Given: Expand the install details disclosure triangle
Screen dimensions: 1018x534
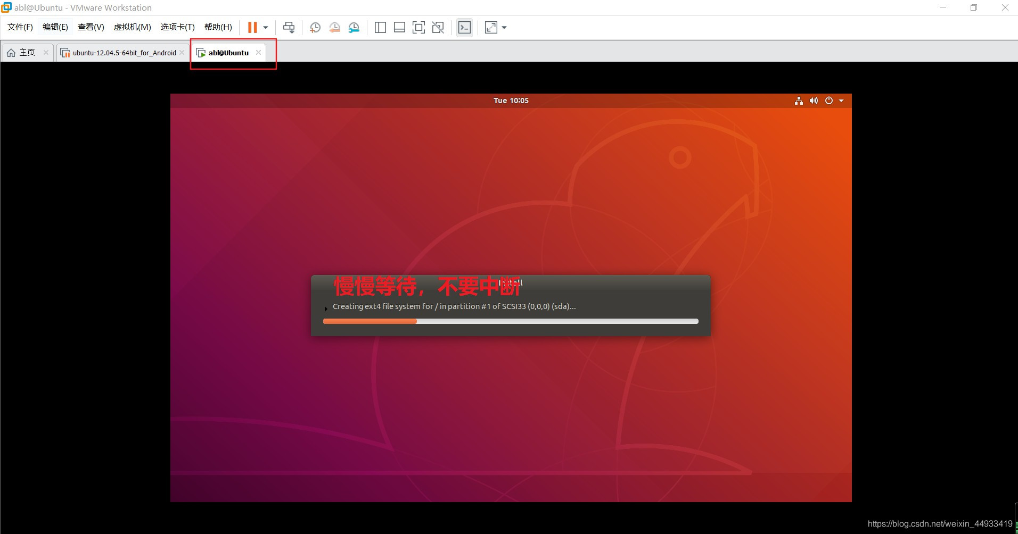Looking at the screenshot, I should (x=326, y=308).
